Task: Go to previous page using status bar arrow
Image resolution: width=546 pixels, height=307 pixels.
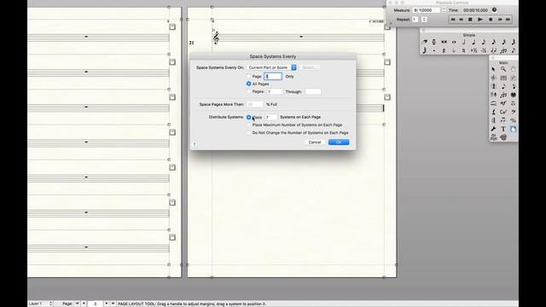Action: point(84,304)
